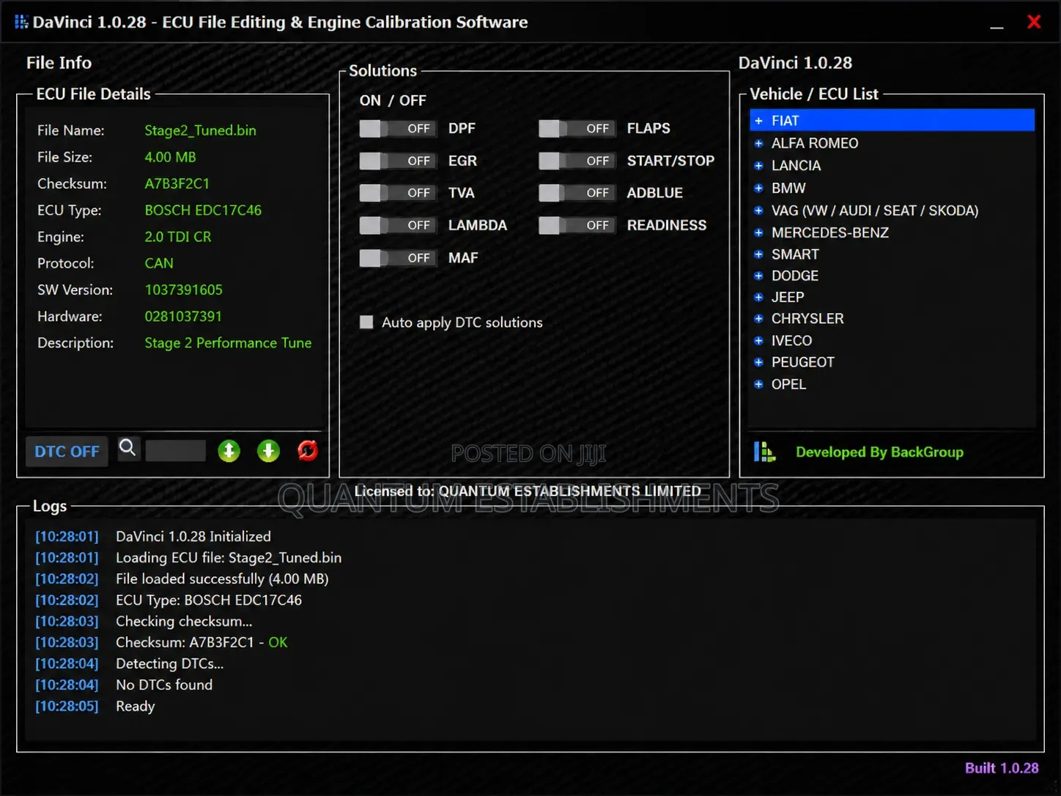Image resolution: width=1061 pixels, height=796 pixels.
Task: Enable the TVA solution switch
Action: [398, 194]
